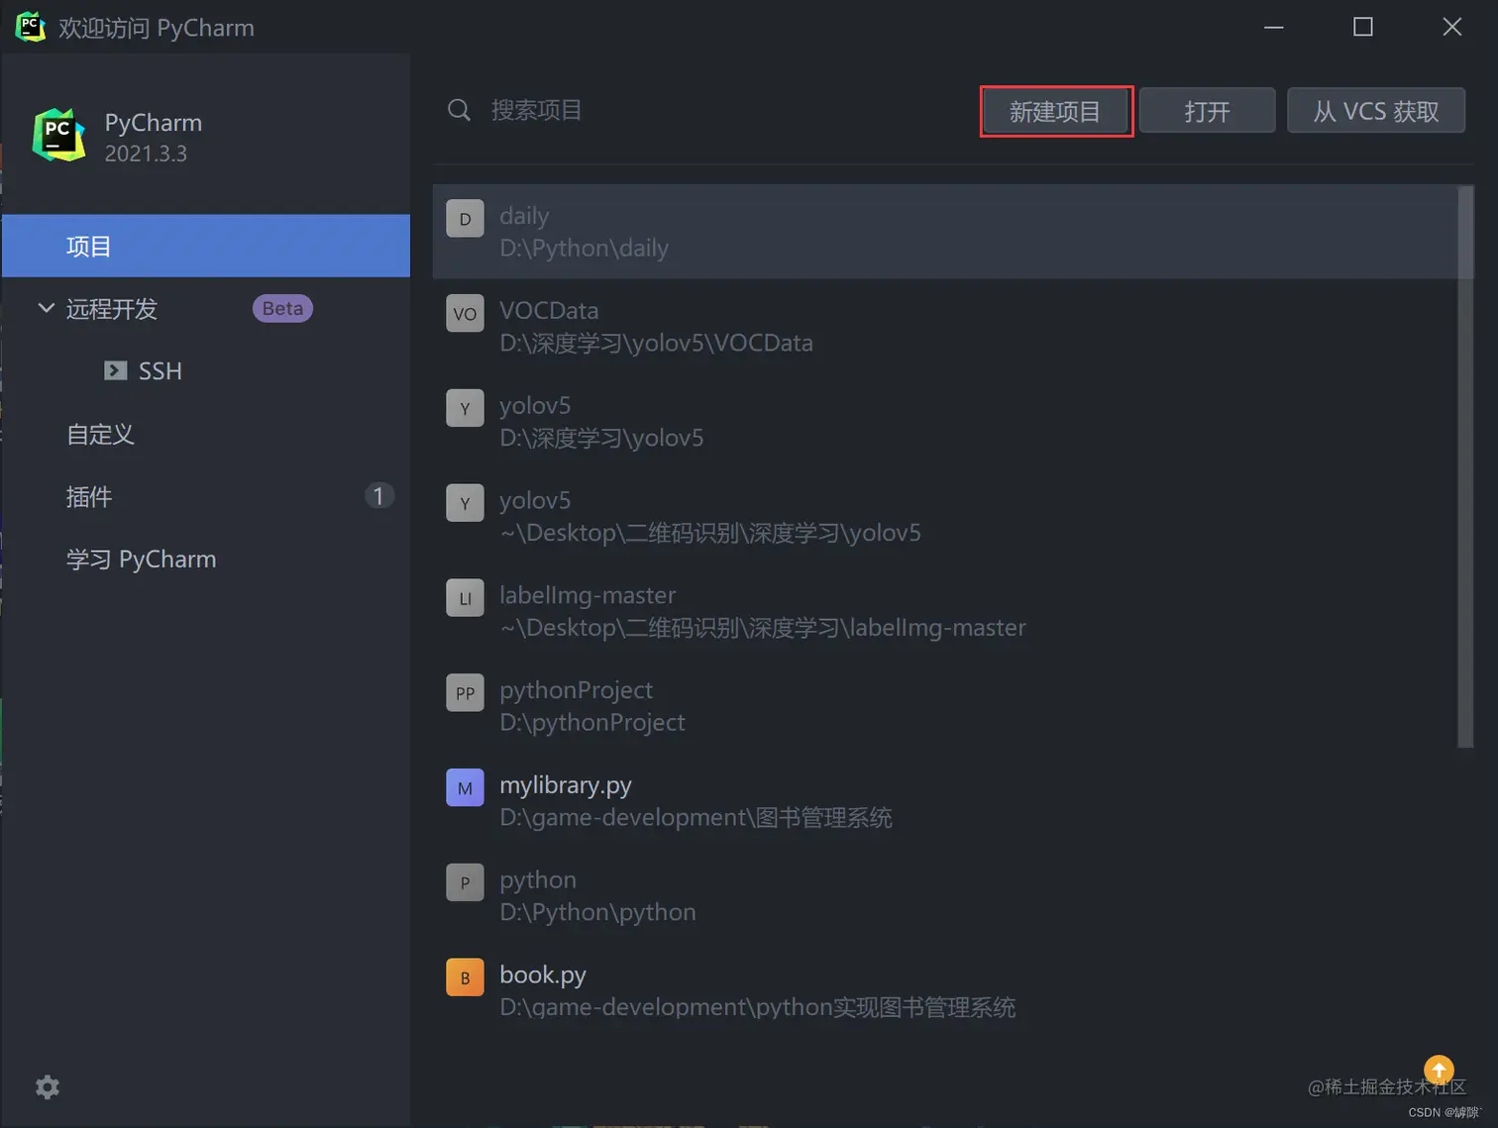
Task: Click the 打开 button
Action: [x=1207, y=110]
